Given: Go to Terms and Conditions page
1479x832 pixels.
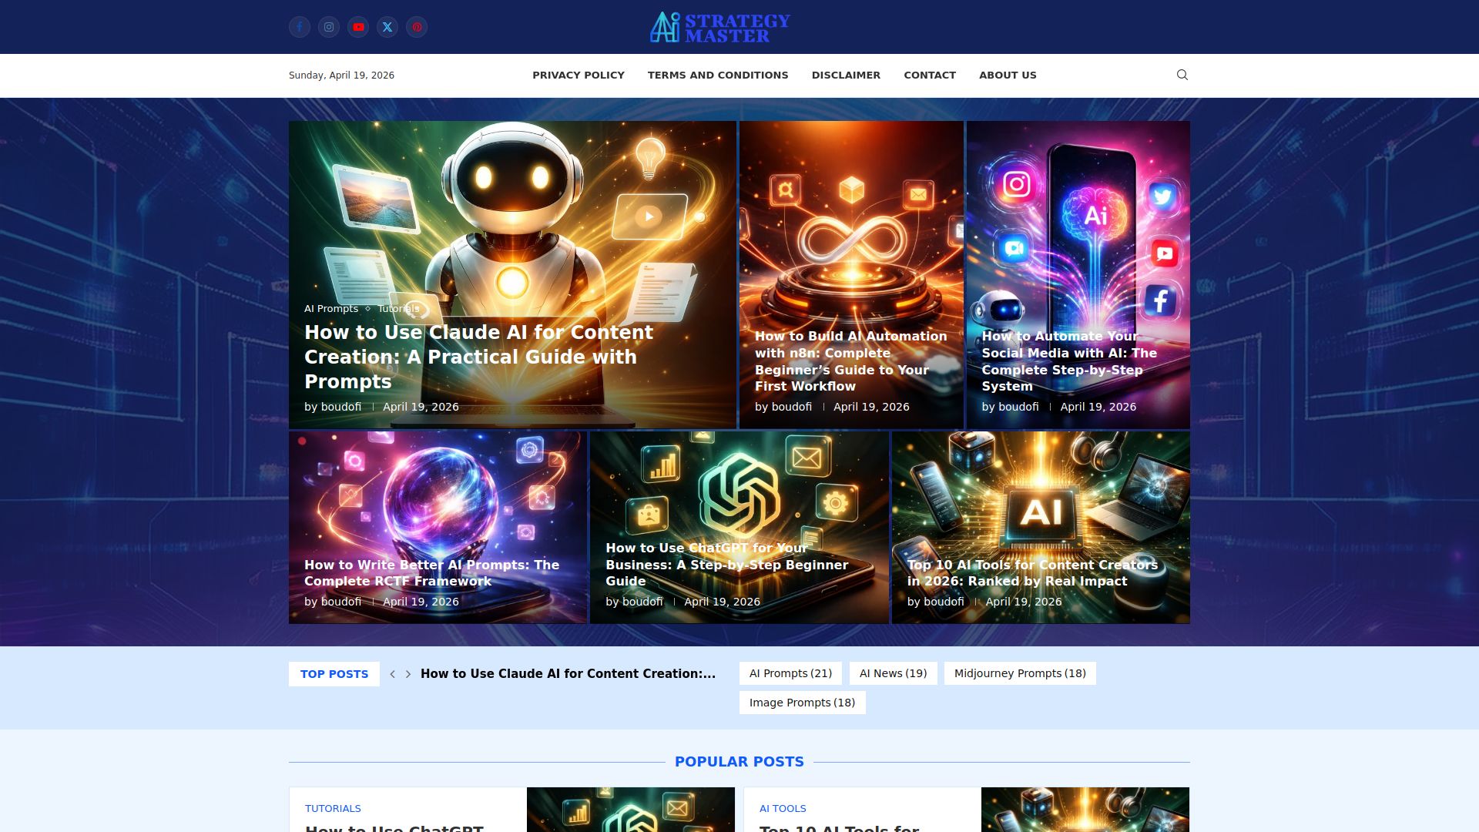Looking at the screenshot, I should coord(717,75).
